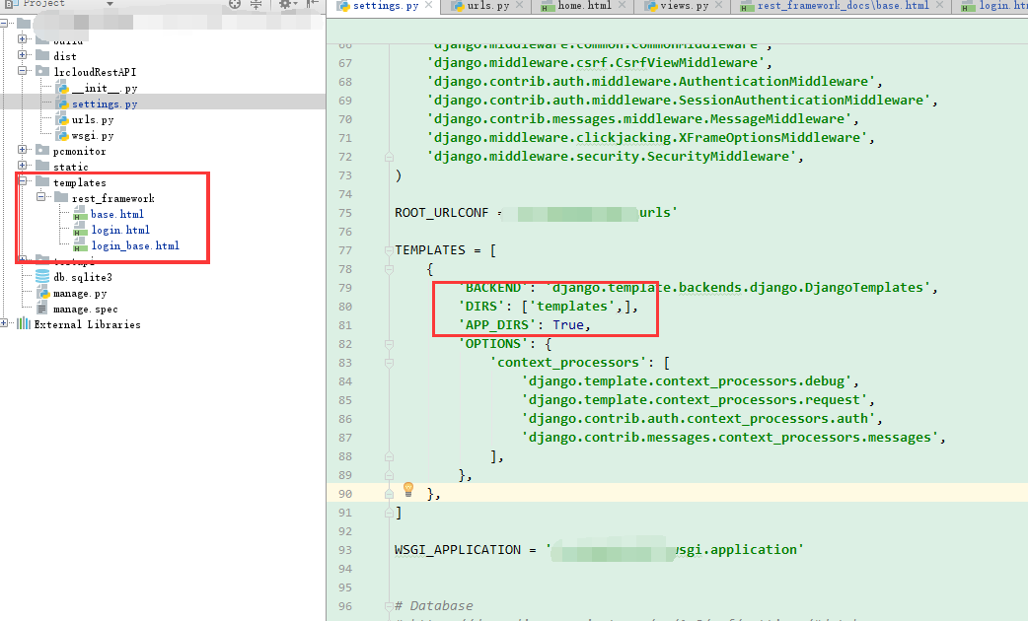Click the XFrameOptionsMiddleware line
Viewport: 1028px width, 621px height.
coord(651,138)
